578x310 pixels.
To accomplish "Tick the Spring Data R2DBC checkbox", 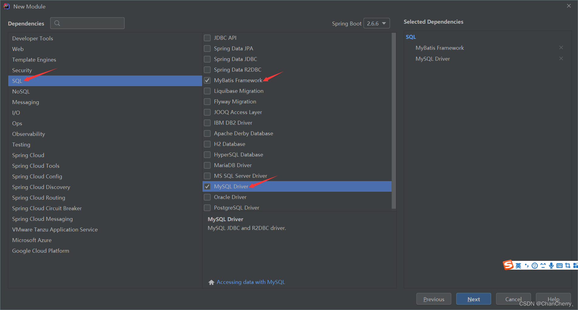I will click(x=207, y=70).
